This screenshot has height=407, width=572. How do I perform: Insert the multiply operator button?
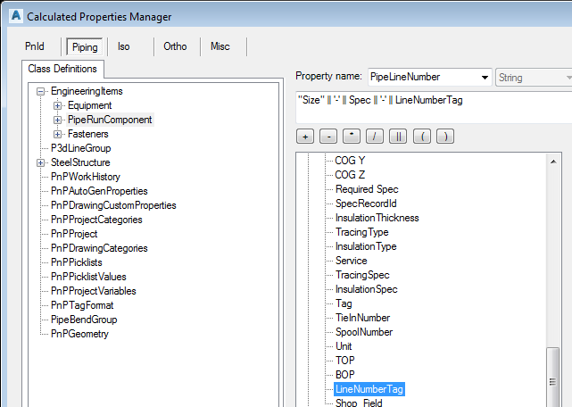tap(352, 137)
